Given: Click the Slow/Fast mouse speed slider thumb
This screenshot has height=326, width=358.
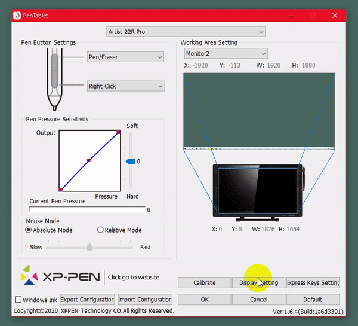Looking at the screenshot, I should [89, 247].
